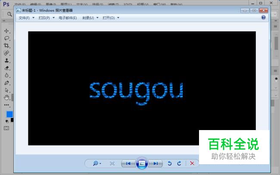Open the 打开(O) menu
Screen dimensions: 280x175
coord(109,18)
